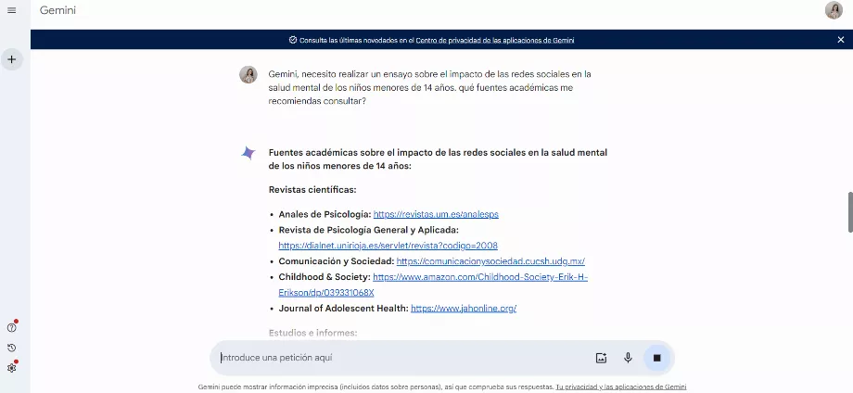Screen dimensions: 853x393
Task: Click the shield check icon in banner
Action: (x=293, y=40)
